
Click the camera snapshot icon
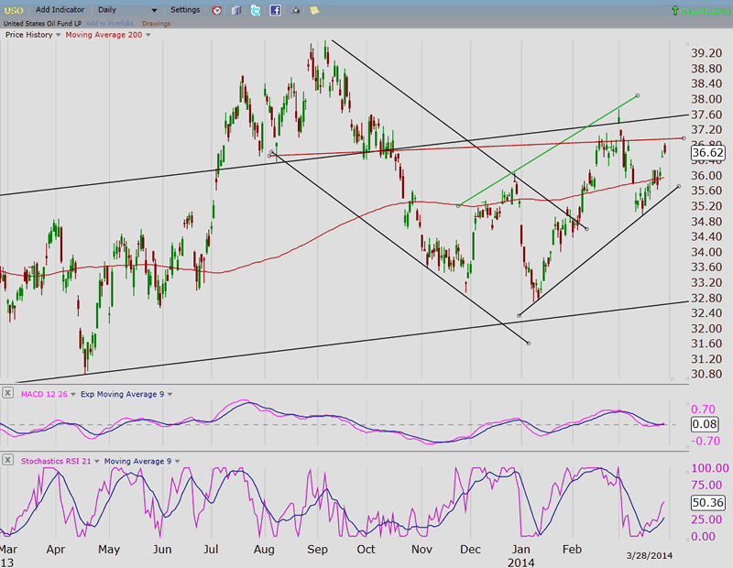295,10
